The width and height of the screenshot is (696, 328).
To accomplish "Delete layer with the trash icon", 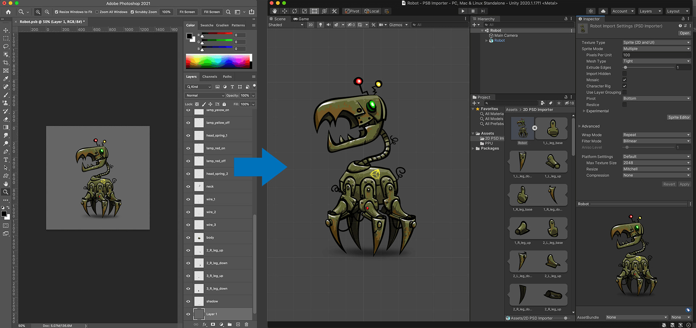I will coord(246,324).
